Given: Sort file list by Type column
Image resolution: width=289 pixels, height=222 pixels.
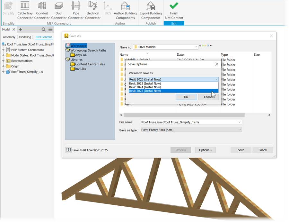Looking at the screenshot, I should tap(224, 54).
